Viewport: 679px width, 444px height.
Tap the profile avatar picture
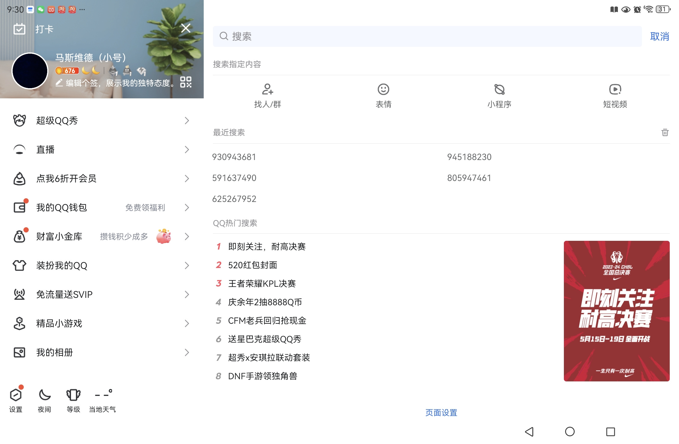[30, 71]
